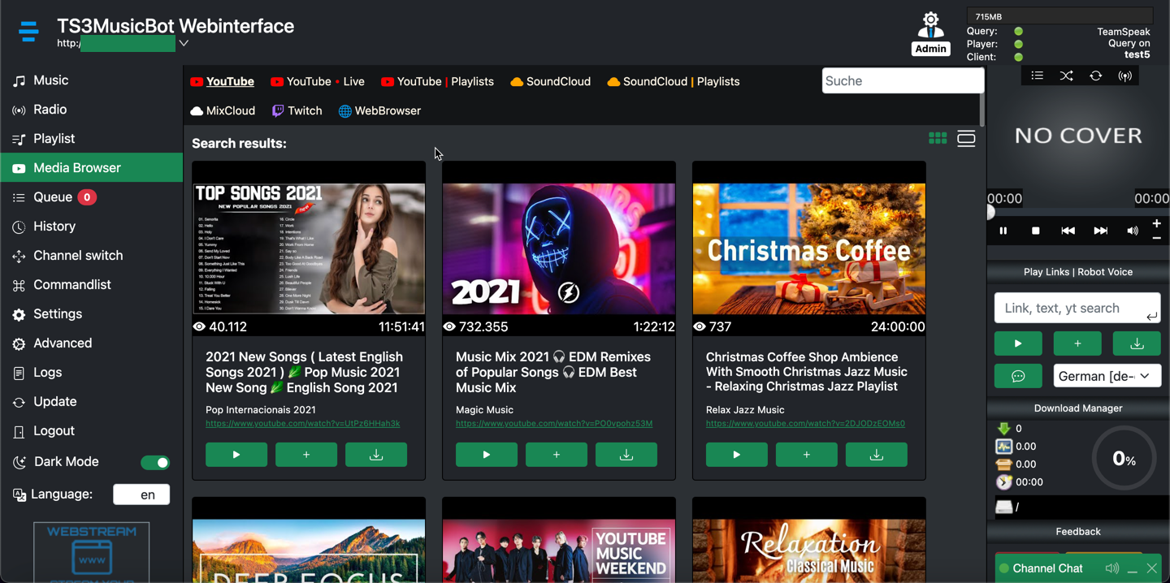Click the Christmas Coffee thumbnail
This screenshot has height=583, width=1170.
809,248
